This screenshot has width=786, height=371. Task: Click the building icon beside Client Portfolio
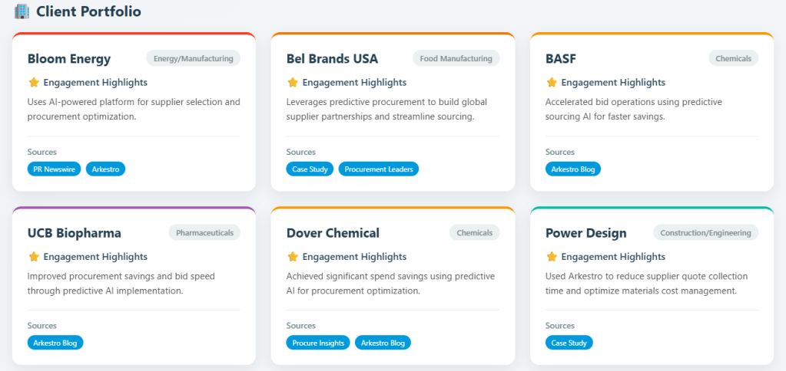point(22,11)
